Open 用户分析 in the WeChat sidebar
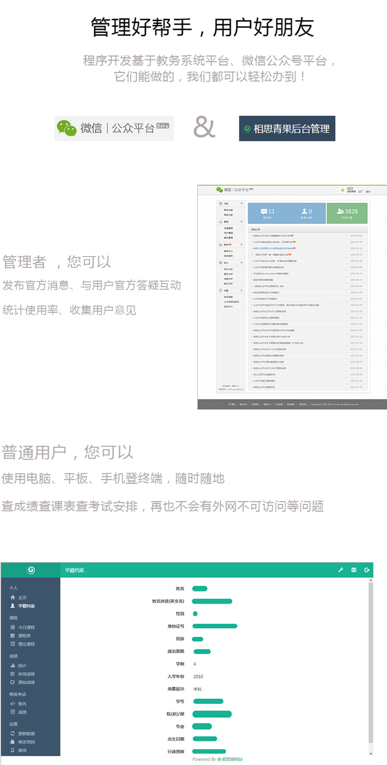Image resolution: width=387 pixels, height=765 pixels. click(228, 269)
